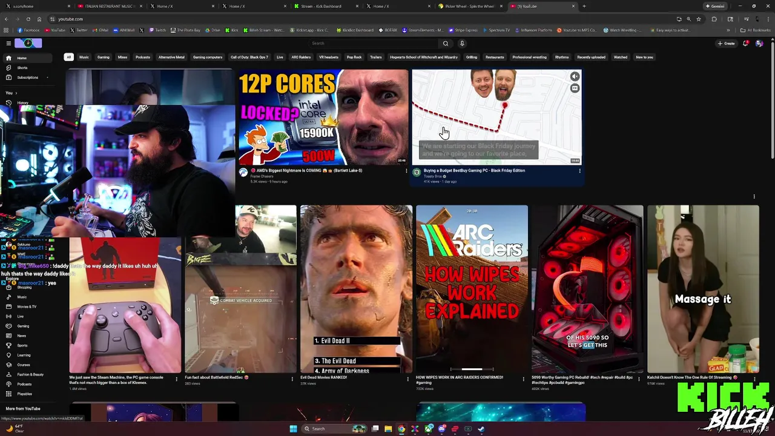Open the Facebook bookmark

pyautogui.click(x=29, y=30)
